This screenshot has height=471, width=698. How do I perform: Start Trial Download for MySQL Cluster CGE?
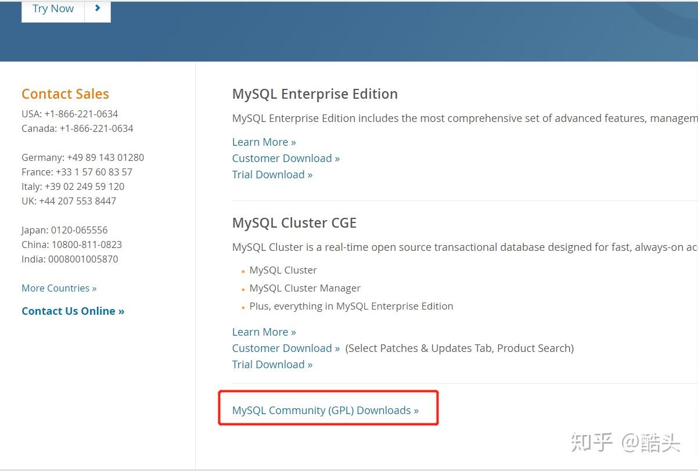272,364
